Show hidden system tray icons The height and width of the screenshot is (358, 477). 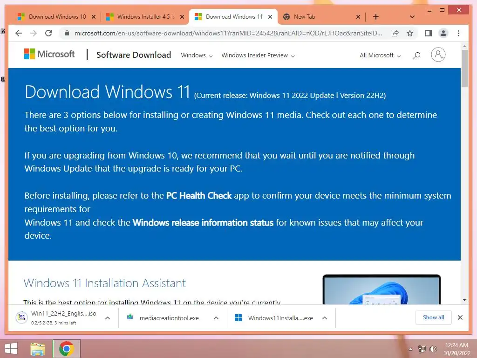point(411,350)
